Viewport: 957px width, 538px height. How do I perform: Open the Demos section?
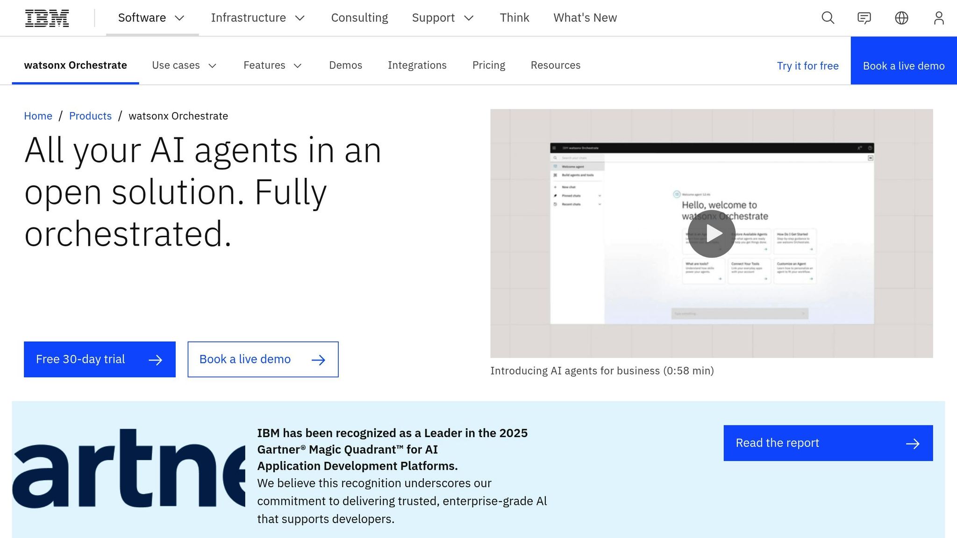click(345, 65)
